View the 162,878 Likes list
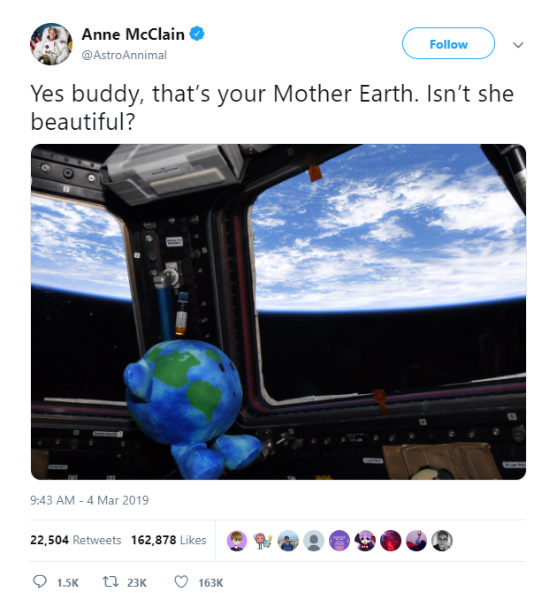Screen dimensions: 557x607 [x=168, y=540]
